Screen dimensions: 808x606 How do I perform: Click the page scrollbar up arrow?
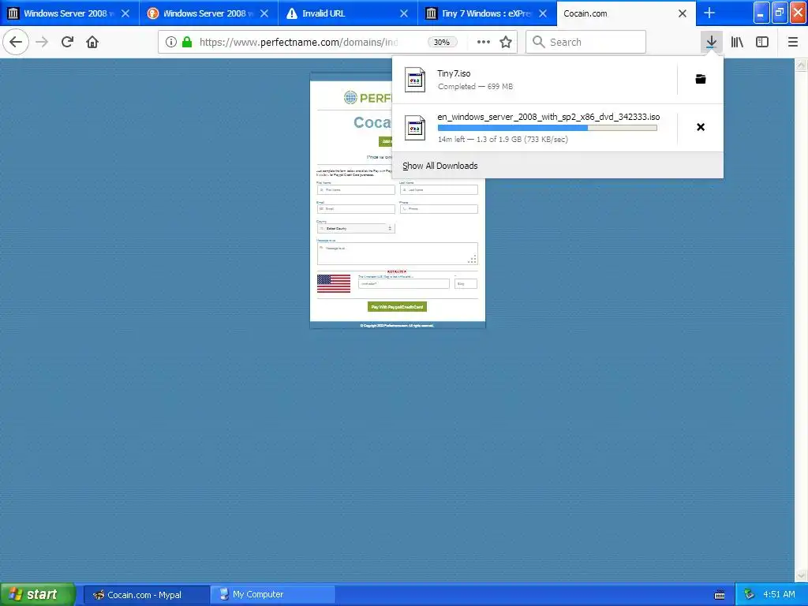801,65
